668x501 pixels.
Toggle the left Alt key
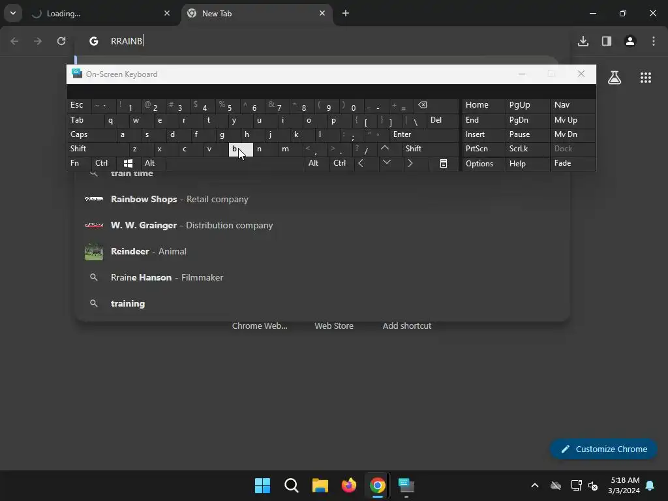tap(153, 163)
